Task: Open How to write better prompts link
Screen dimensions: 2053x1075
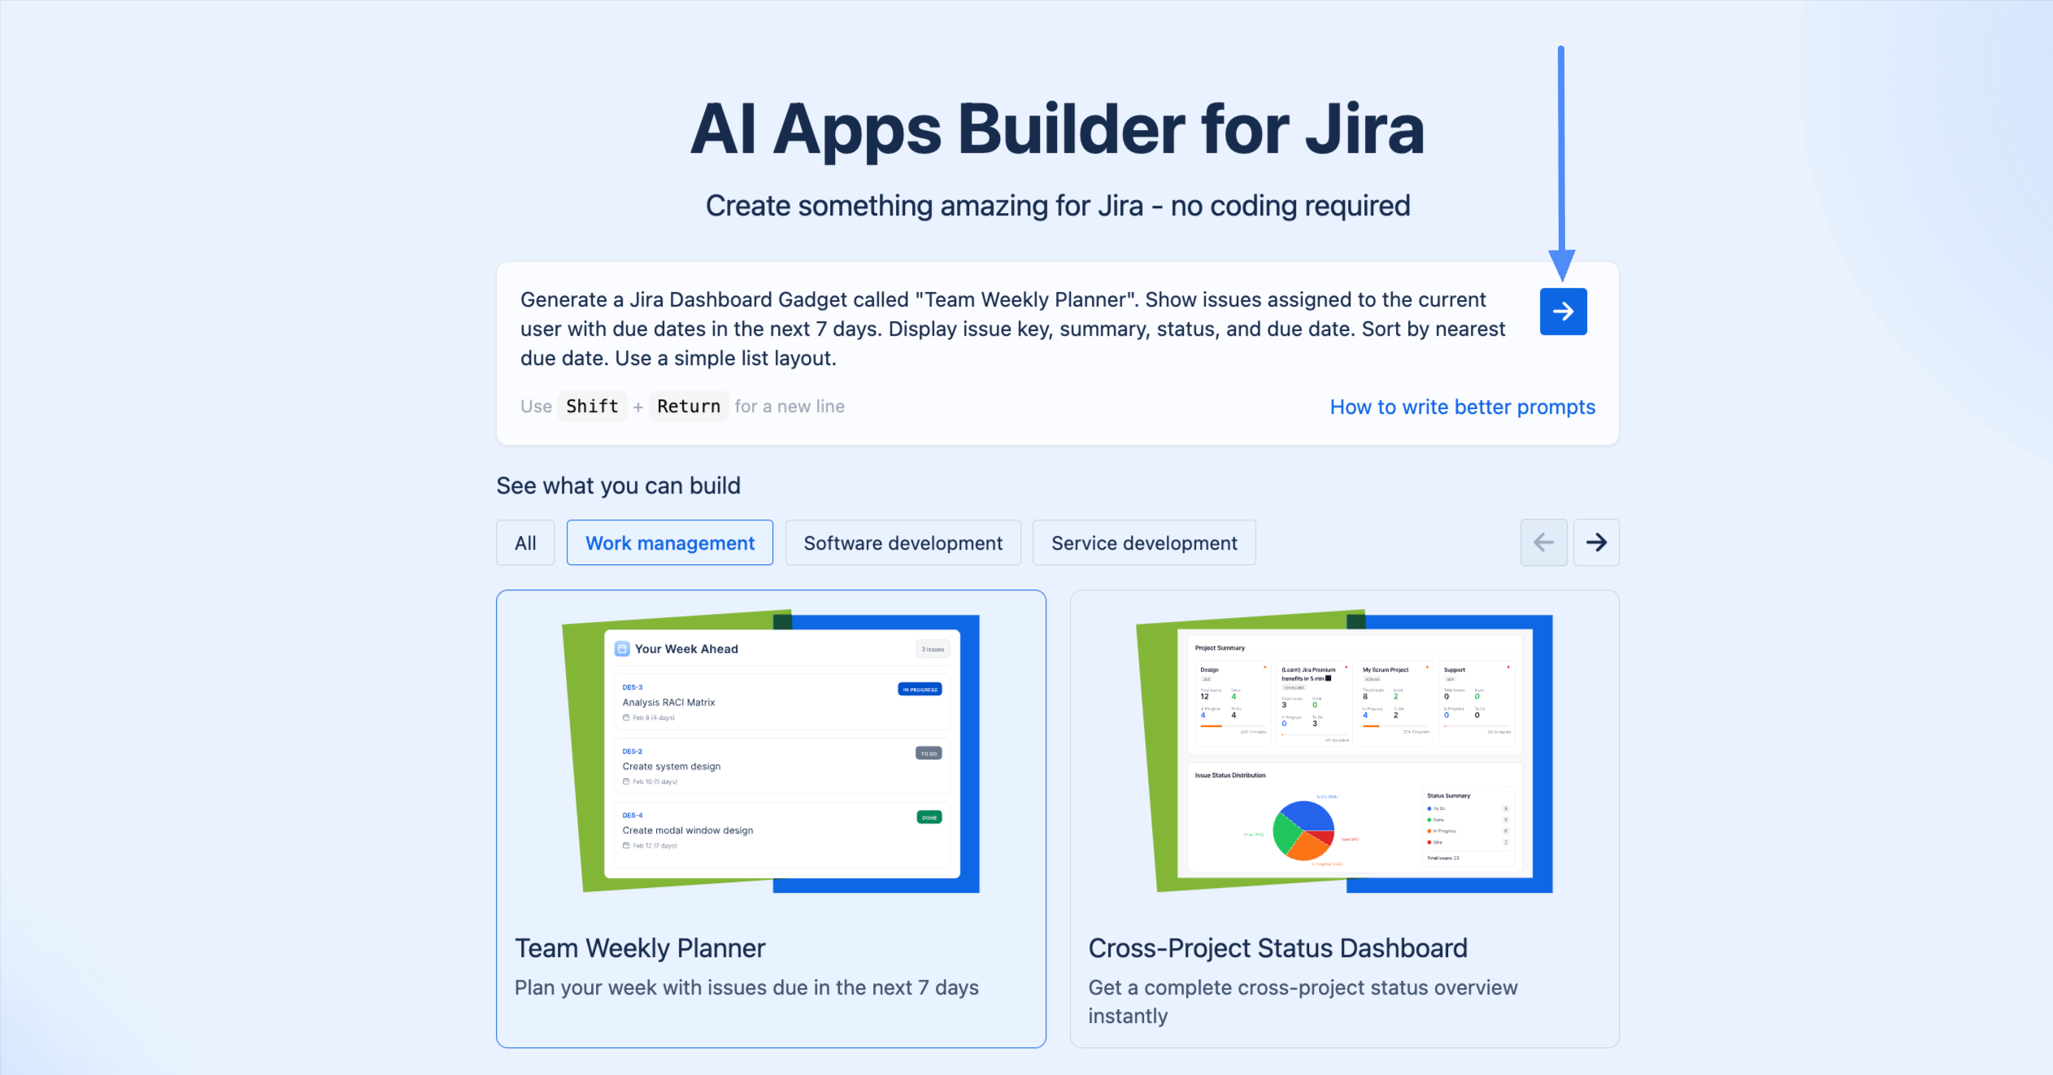Action: pyautogui.click(x=1462, y=407)
